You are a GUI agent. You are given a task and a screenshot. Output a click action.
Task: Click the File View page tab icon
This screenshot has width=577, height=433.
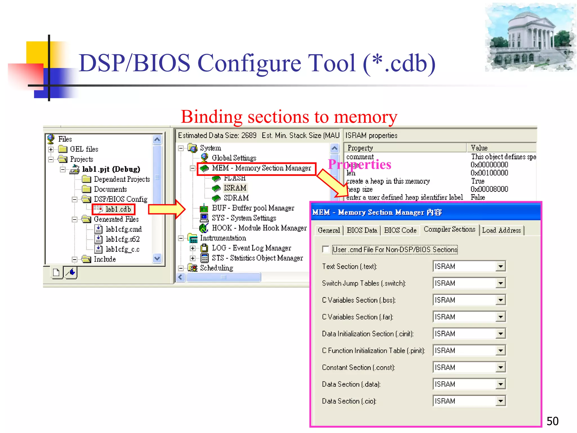click(56, 272)
